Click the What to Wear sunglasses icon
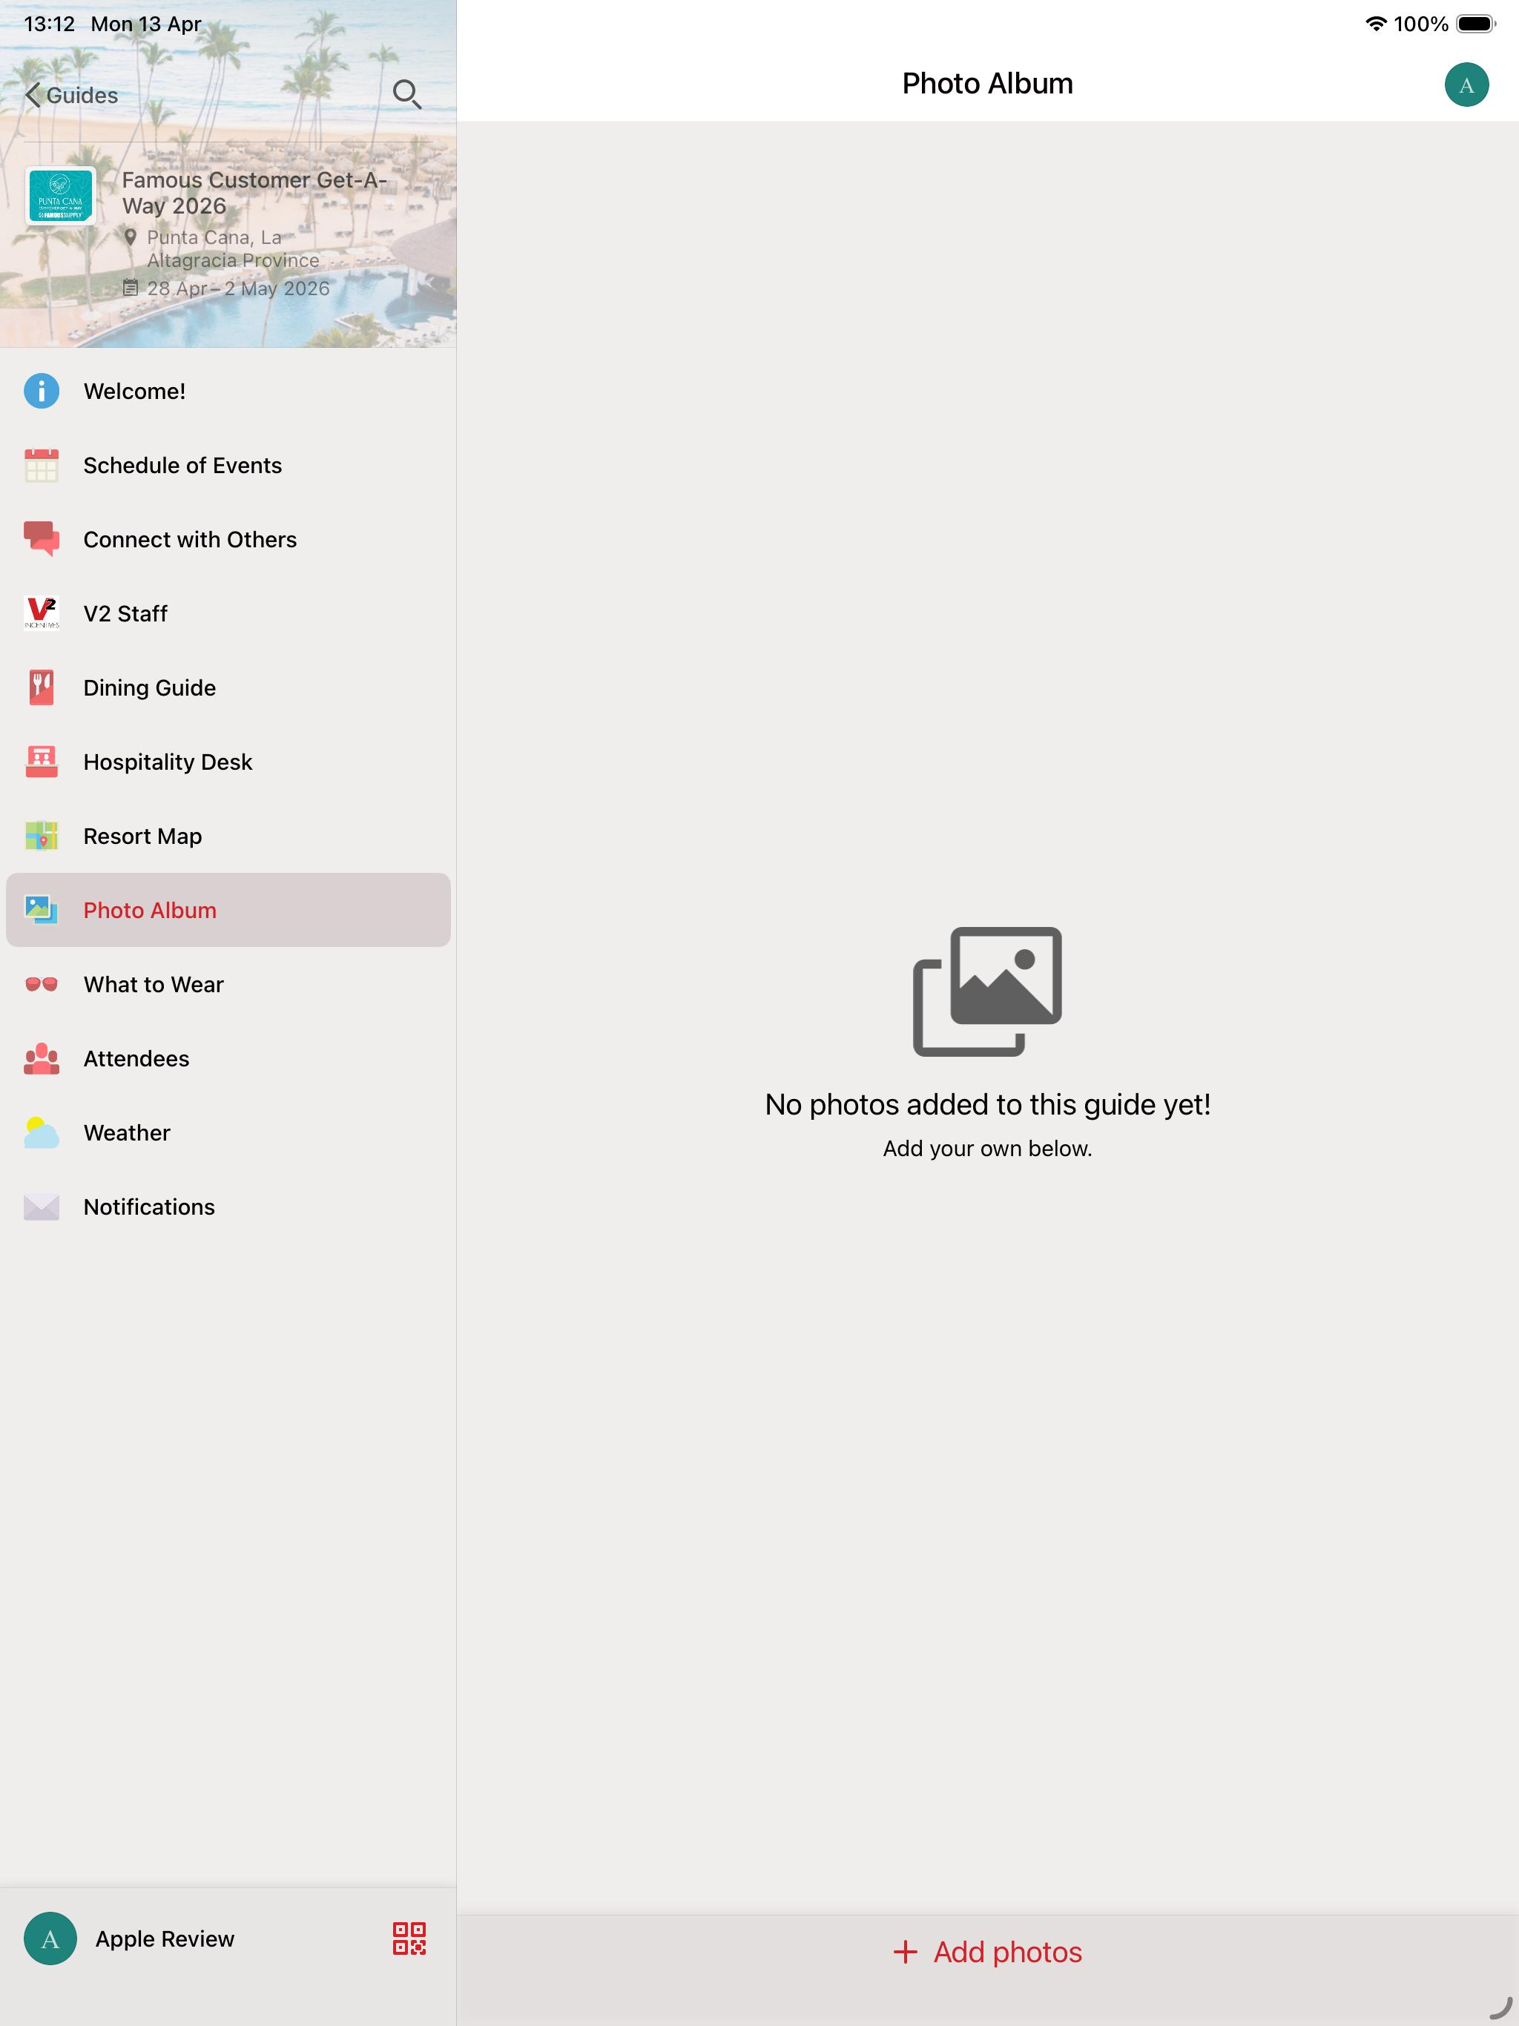Viewport: 1519px width, 2026px height. coord(42,985)
